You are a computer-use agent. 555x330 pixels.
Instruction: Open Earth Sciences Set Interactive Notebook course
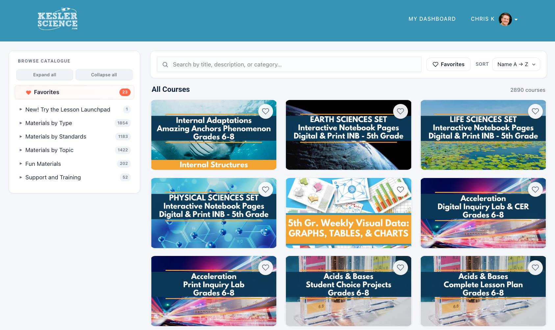(x=348, y=135)
